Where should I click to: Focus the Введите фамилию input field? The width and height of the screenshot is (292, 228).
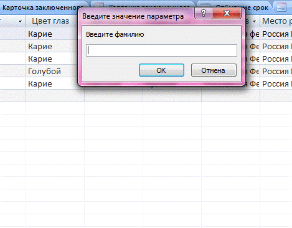(161, 50)
